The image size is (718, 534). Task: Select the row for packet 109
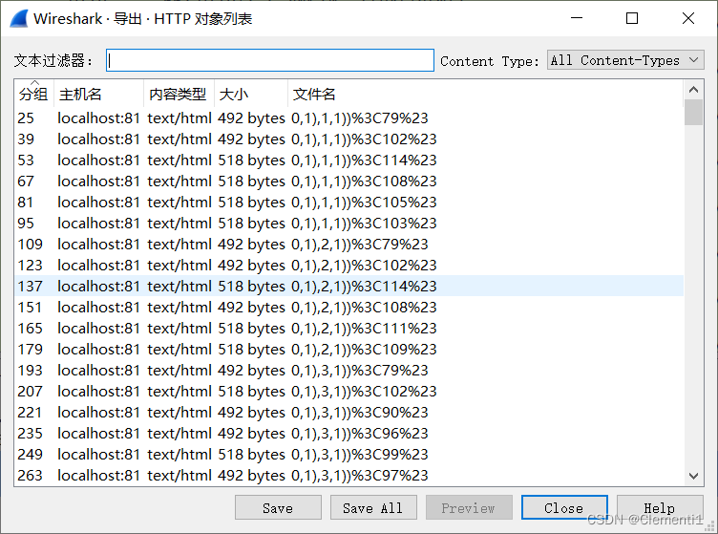tap(348, 245)
